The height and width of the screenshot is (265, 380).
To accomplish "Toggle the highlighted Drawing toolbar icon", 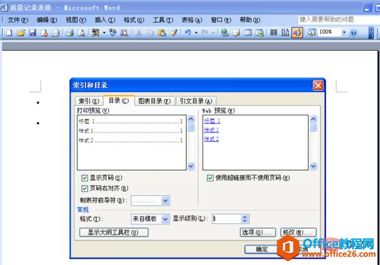I will point(297,32).
